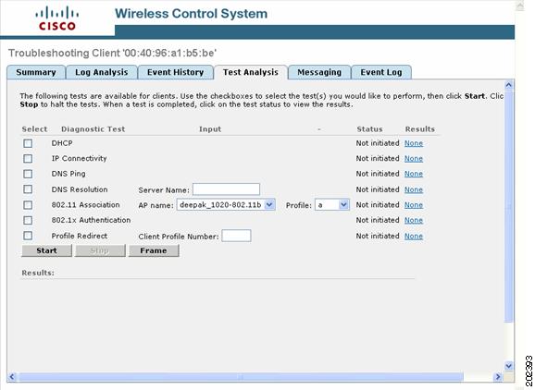This screenshot has height=390, width=535.
Task: Tick the 802.1x Authentication checkbox
Action: pyautogui.click(x=28, y=220)
